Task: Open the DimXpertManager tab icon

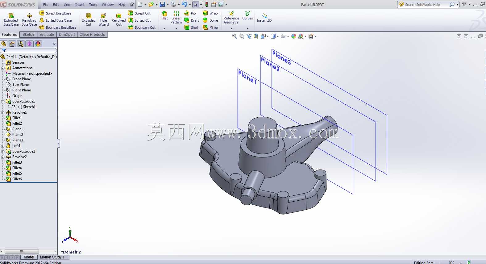Action: click(x=29, y=44)
